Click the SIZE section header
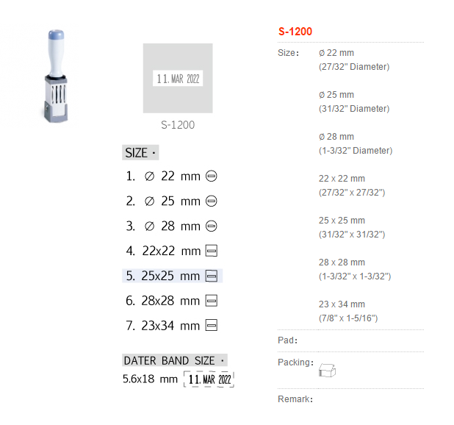454x425 pixels. [140, 153]
